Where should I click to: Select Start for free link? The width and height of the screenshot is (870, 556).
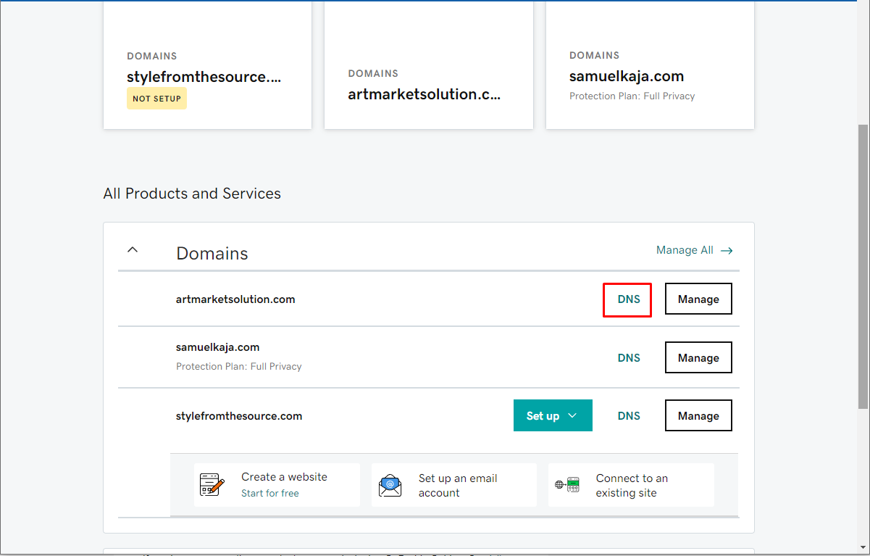pos(270,493)
